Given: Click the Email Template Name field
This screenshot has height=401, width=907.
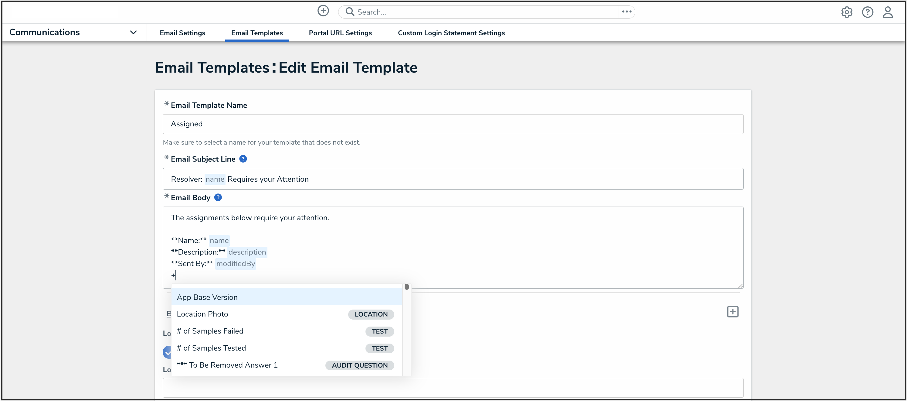Looking at the screenshot, I should 453,124.
